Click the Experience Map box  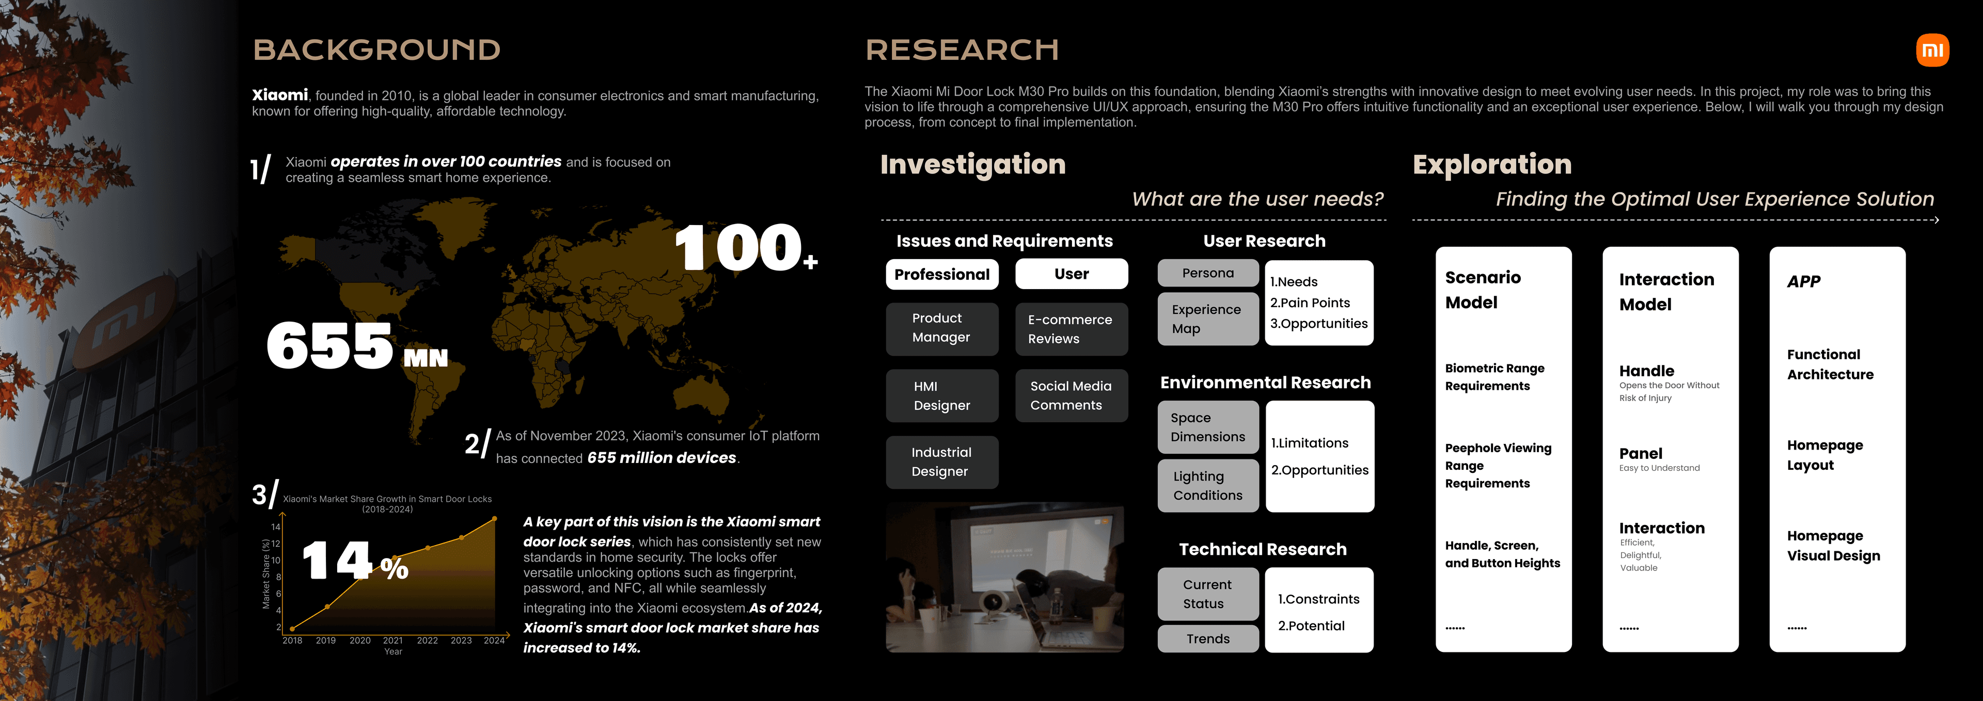(1208, 318)
